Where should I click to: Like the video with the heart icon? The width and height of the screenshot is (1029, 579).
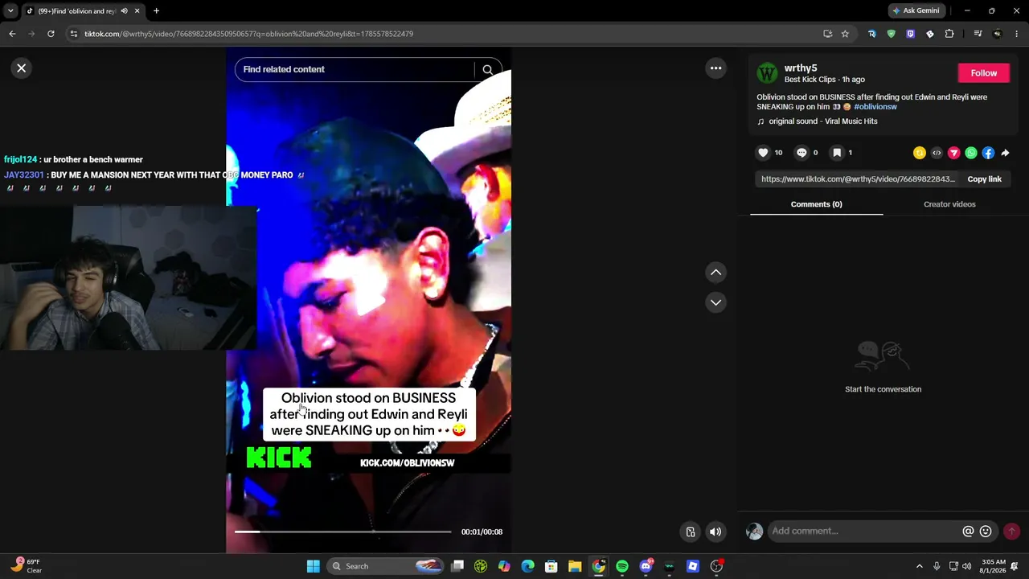point(763,153)
